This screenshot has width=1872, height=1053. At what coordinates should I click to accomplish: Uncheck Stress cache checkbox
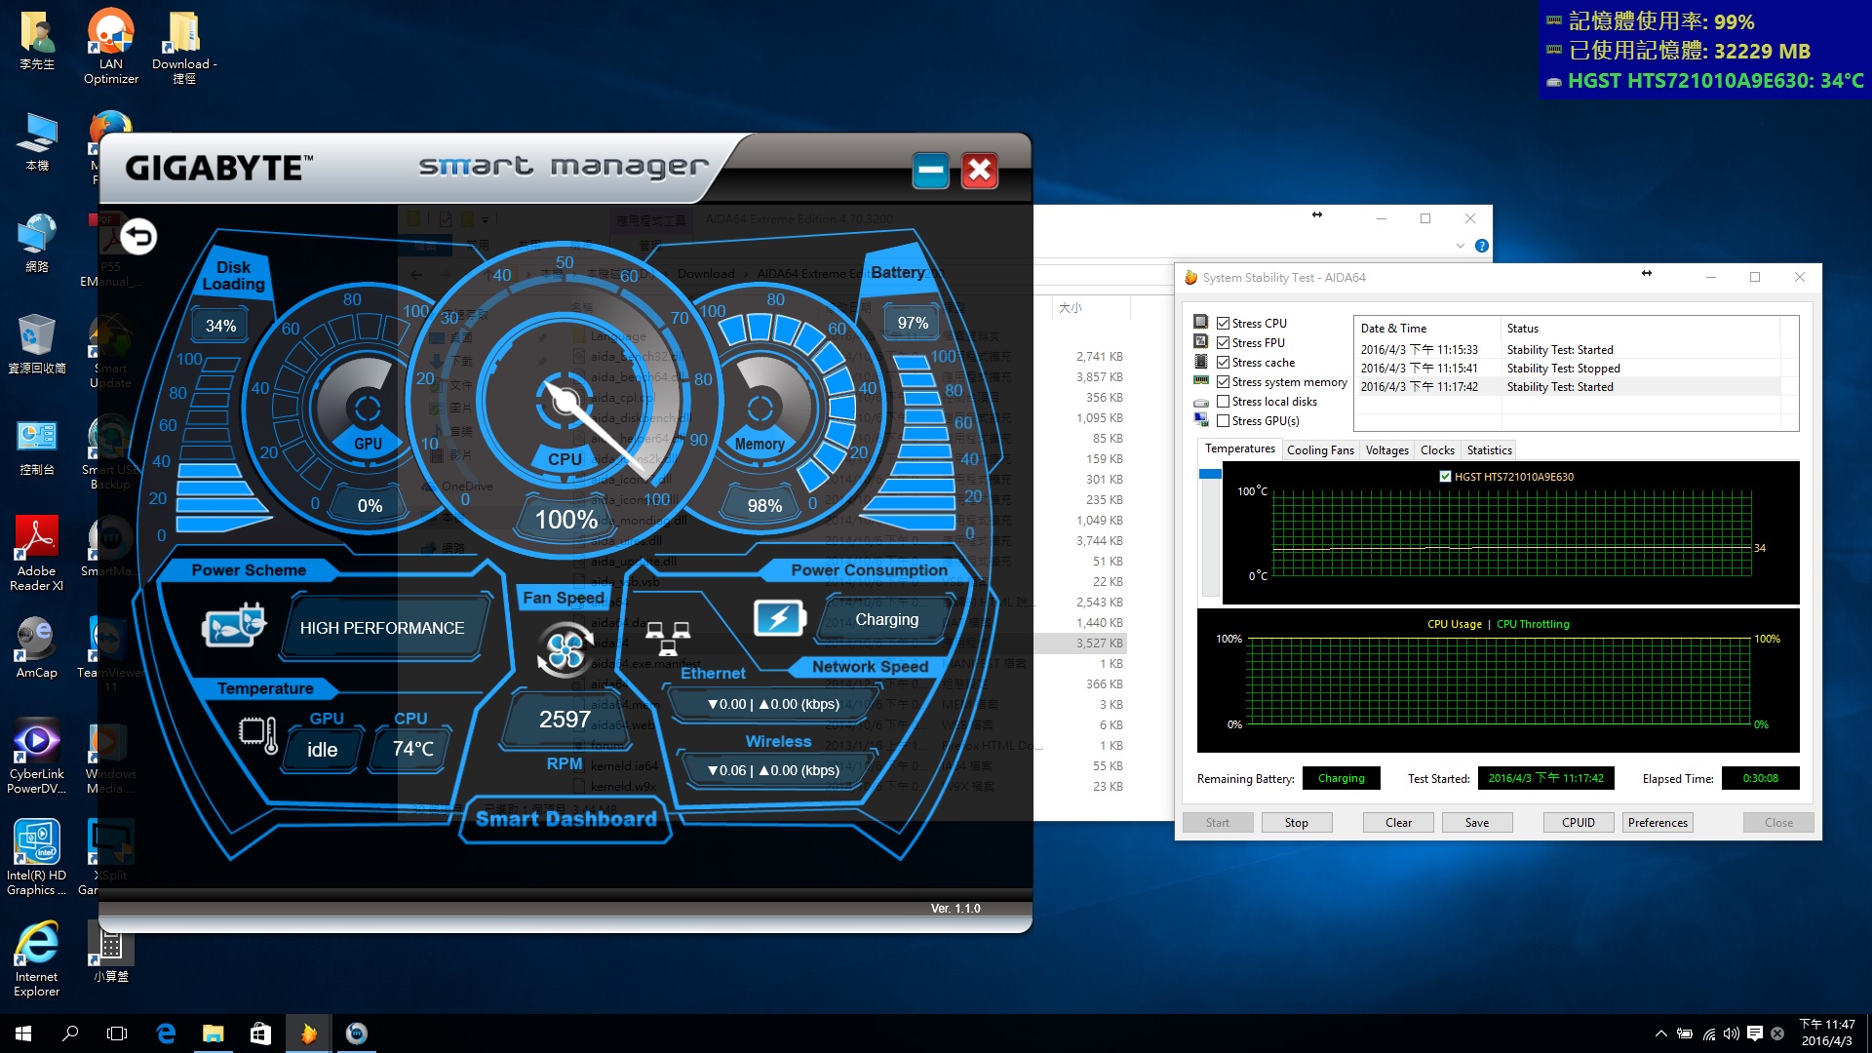point(1223,362)
